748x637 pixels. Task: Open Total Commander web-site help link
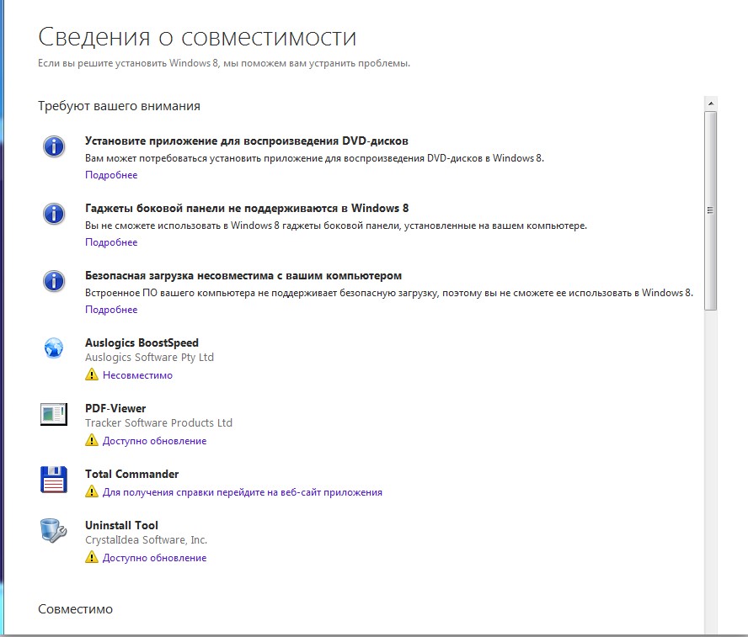coord(243,492)
